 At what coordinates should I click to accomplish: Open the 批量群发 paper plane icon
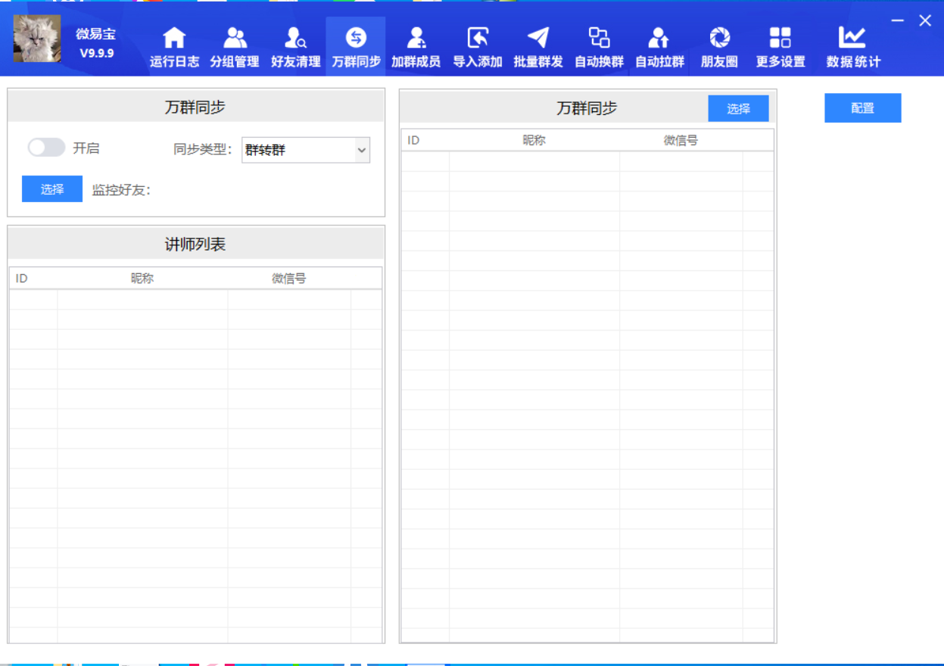click(x=538, y=38)
